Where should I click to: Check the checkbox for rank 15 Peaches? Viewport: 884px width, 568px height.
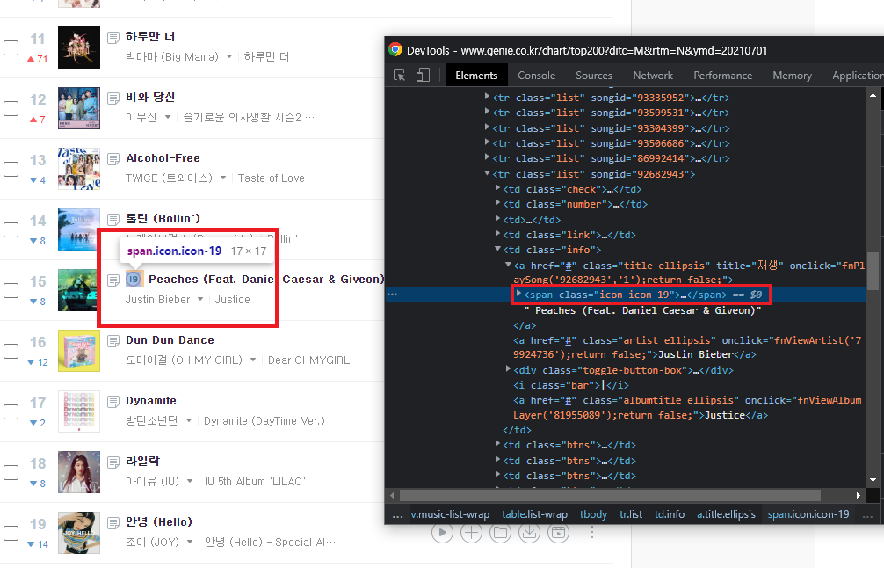pos(11,290)
